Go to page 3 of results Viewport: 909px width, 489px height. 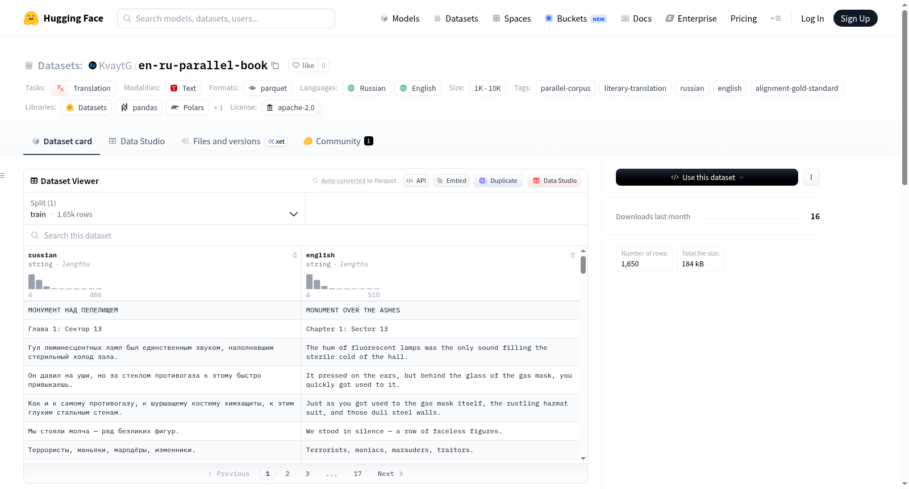point(307,474)
